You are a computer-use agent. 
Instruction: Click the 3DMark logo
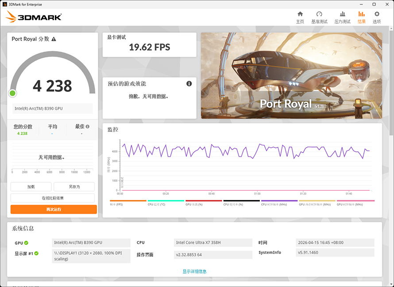coord(33,17)
